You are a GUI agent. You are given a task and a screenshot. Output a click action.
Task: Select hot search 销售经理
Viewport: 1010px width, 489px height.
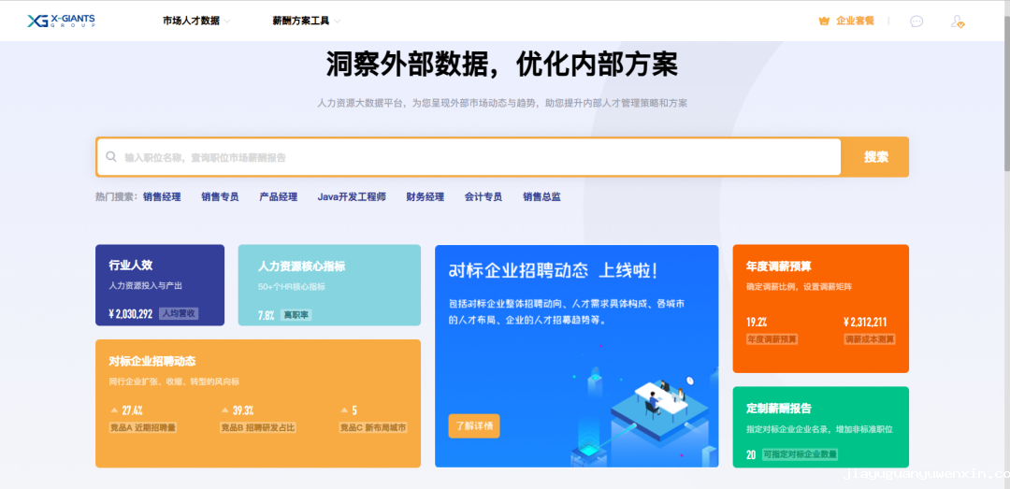[x=162, y=197]
